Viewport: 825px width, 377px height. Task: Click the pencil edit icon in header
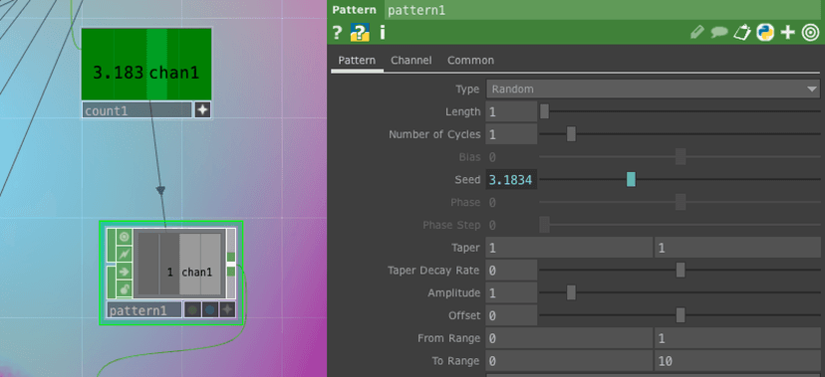pos(697,33)
